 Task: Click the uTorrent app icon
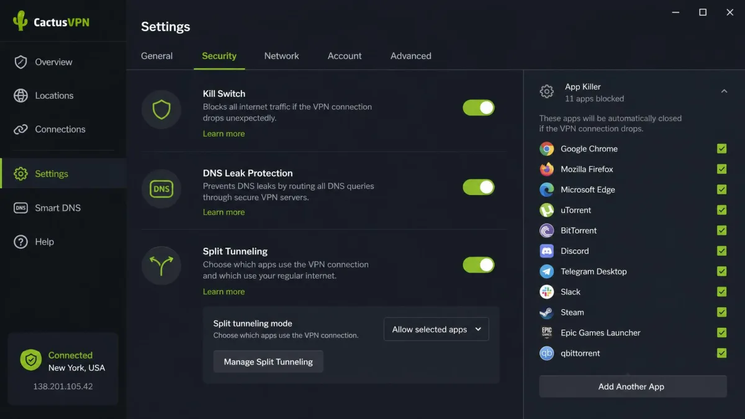click(x=547, y=210)
